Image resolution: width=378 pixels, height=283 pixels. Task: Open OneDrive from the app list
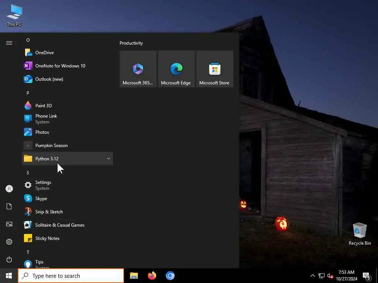[68, 52]
